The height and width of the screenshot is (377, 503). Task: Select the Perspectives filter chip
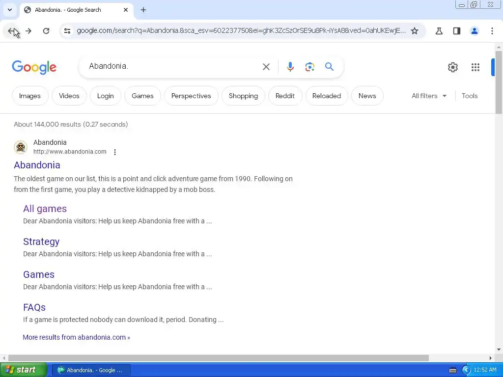pos(191,96)
